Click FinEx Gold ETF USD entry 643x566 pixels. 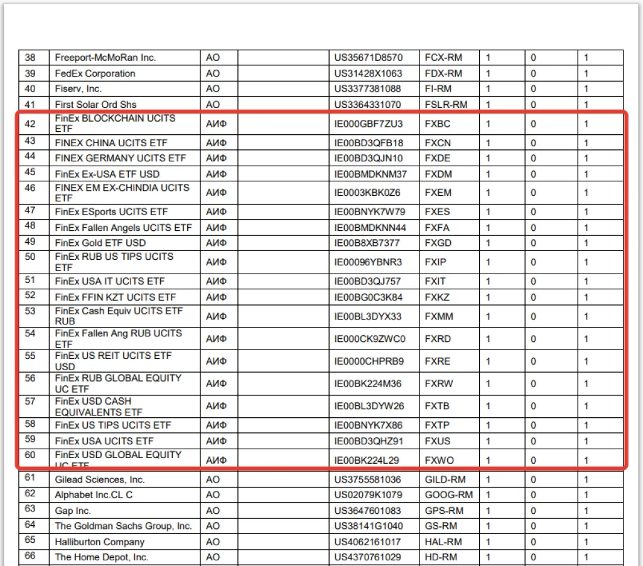click(100, 243)
